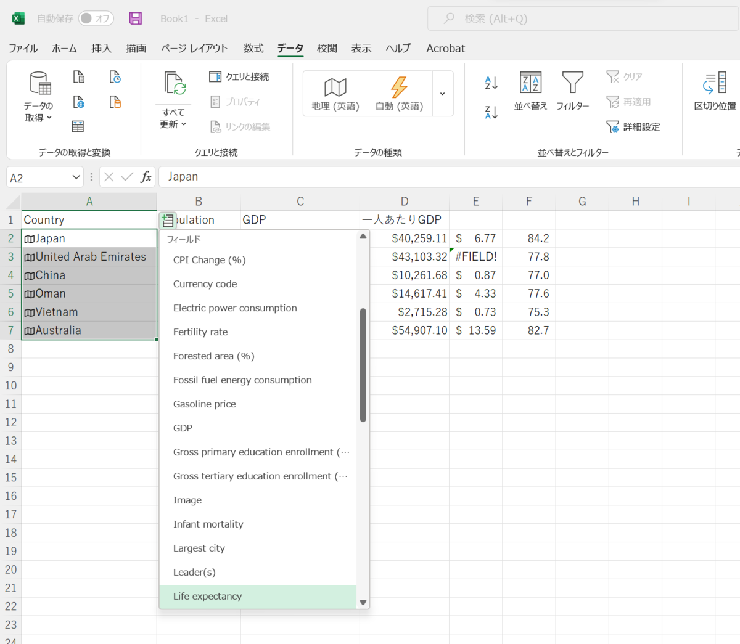Click the データの取得 database icon

pyautogui.click(x=40, y=83)
